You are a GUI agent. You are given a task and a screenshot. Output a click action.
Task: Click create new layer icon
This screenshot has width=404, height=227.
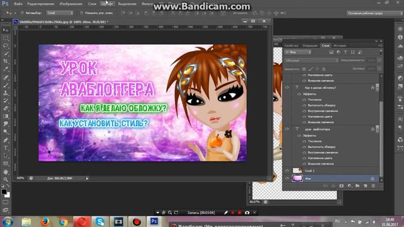[x=365, y=186]
